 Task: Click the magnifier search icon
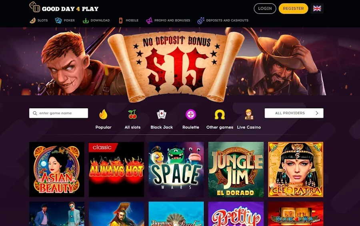tap(35, 113)
